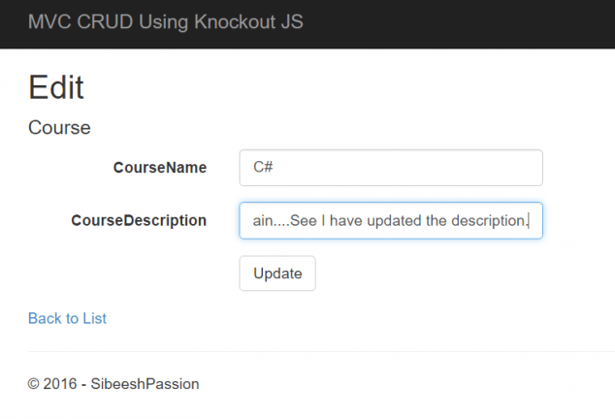Screen dimensions: 615x419
Task: Click the CourseDescription label
Action: point(139,220)
